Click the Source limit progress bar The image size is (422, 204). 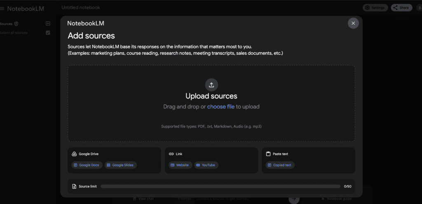(x=220, y=186)
